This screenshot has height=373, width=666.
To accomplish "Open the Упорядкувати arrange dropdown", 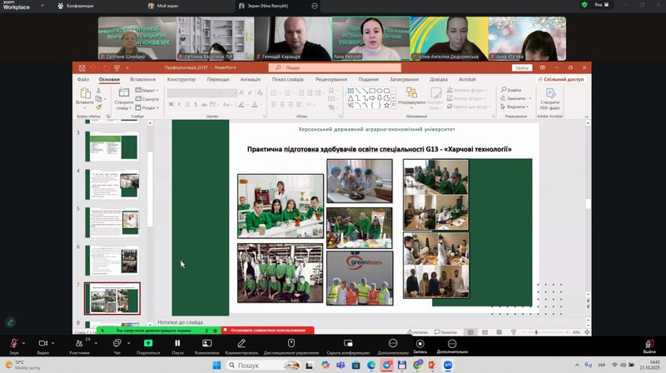I will (x=411, y=102).
